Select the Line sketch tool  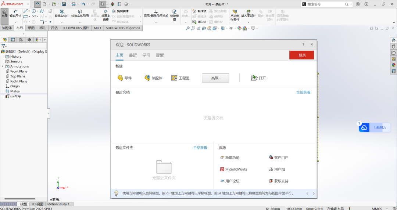(25, 11)
